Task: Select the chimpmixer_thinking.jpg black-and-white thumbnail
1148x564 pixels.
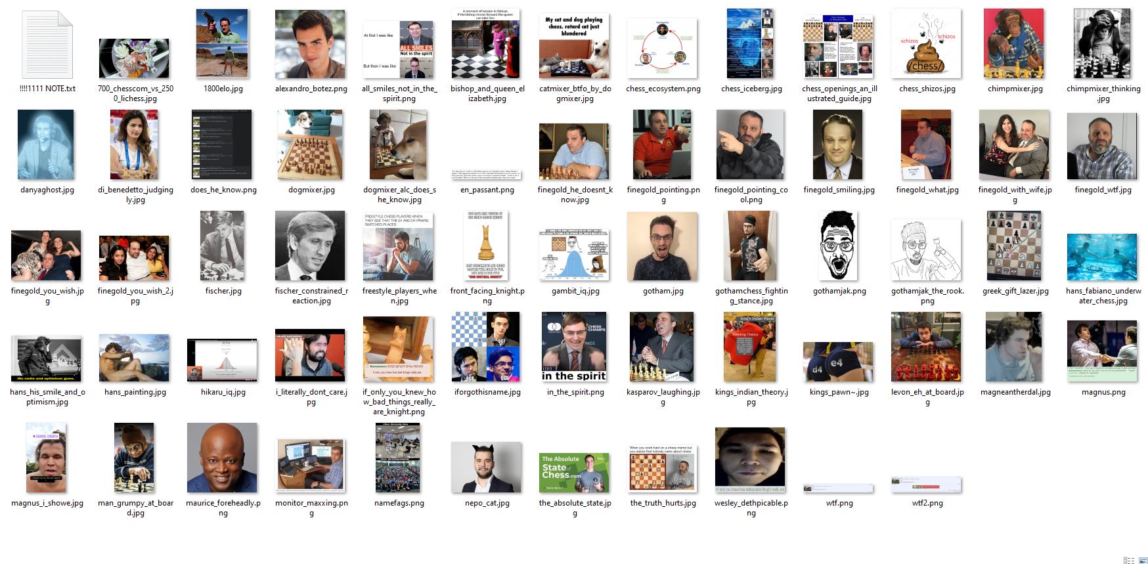Action: pos(1102,43)
